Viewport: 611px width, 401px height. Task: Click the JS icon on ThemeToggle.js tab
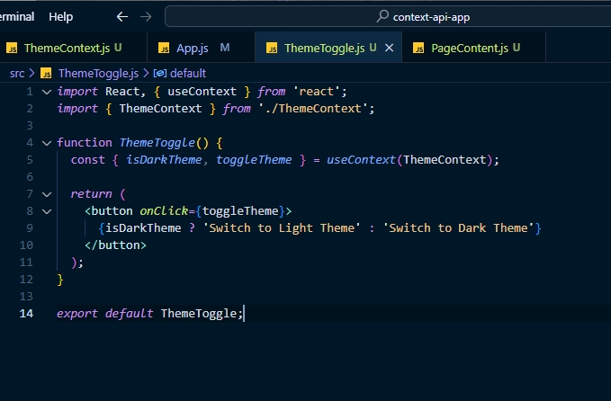(272, 48)
